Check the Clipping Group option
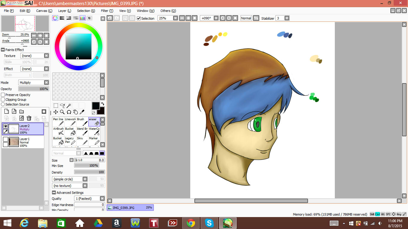Screen dimensions: 408x229 click(3, 100)
